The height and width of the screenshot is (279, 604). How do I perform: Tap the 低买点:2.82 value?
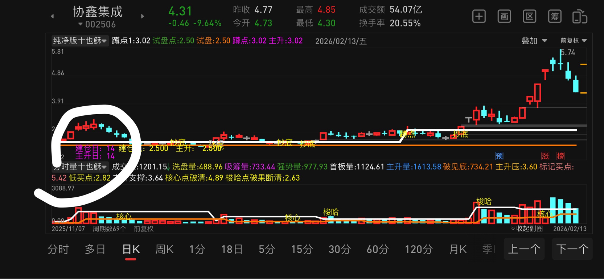(90, 178)
